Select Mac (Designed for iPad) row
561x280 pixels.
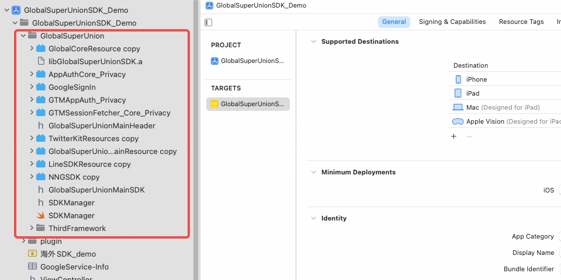[x=504, y=107]
